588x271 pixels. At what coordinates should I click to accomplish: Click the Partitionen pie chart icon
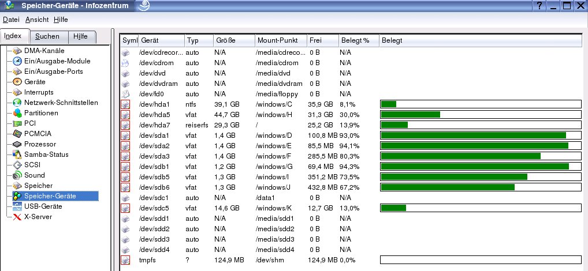(17, 113)
